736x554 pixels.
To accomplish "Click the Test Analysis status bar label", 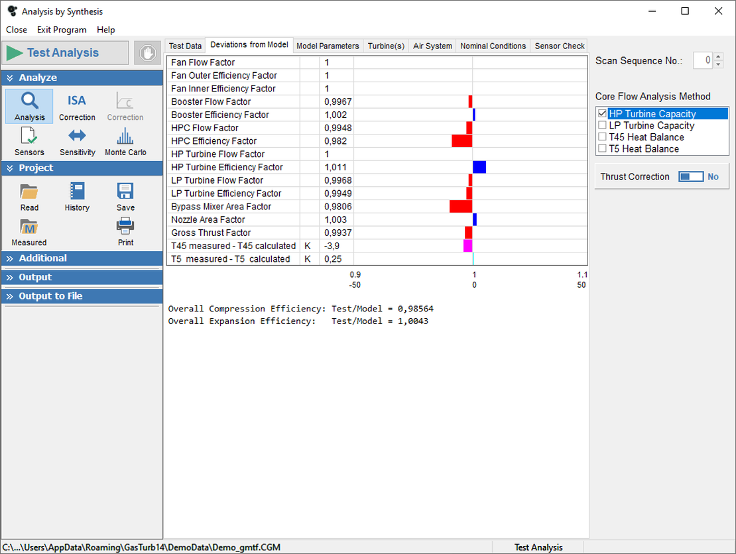I will [x=538, y=547].
